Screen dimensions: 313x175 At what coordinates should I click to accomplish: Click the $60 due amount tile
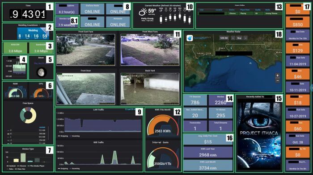[x=298, y=126]
